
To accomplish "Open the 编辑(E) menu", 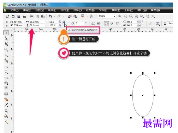I will (x=27, y=10).
